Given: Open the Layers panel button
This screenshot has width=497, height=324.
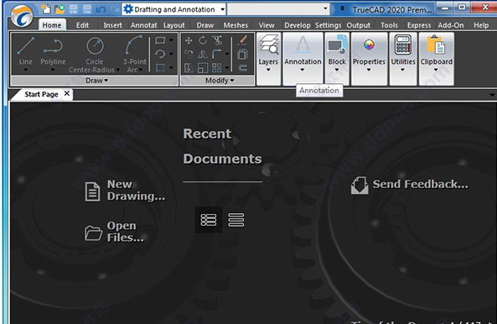Looking at the screenshot, I should click(268, 53).
